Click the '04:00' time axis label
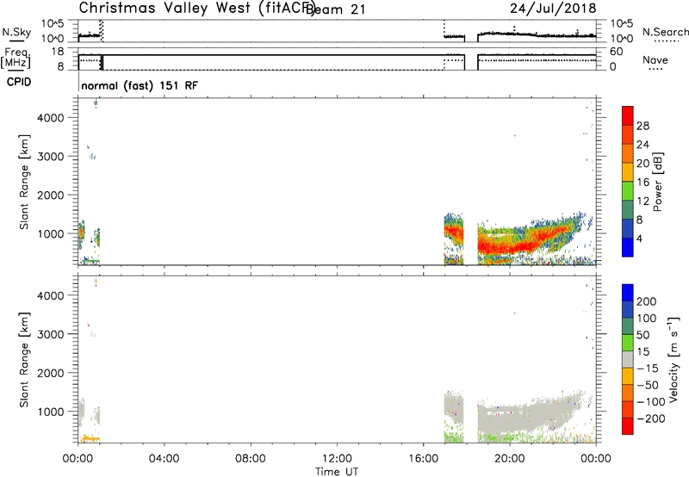This screenshot has height=477, width=689. tap(164, 459)
